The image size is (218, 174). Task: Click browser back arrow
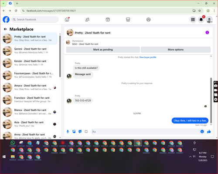[4, 11]
